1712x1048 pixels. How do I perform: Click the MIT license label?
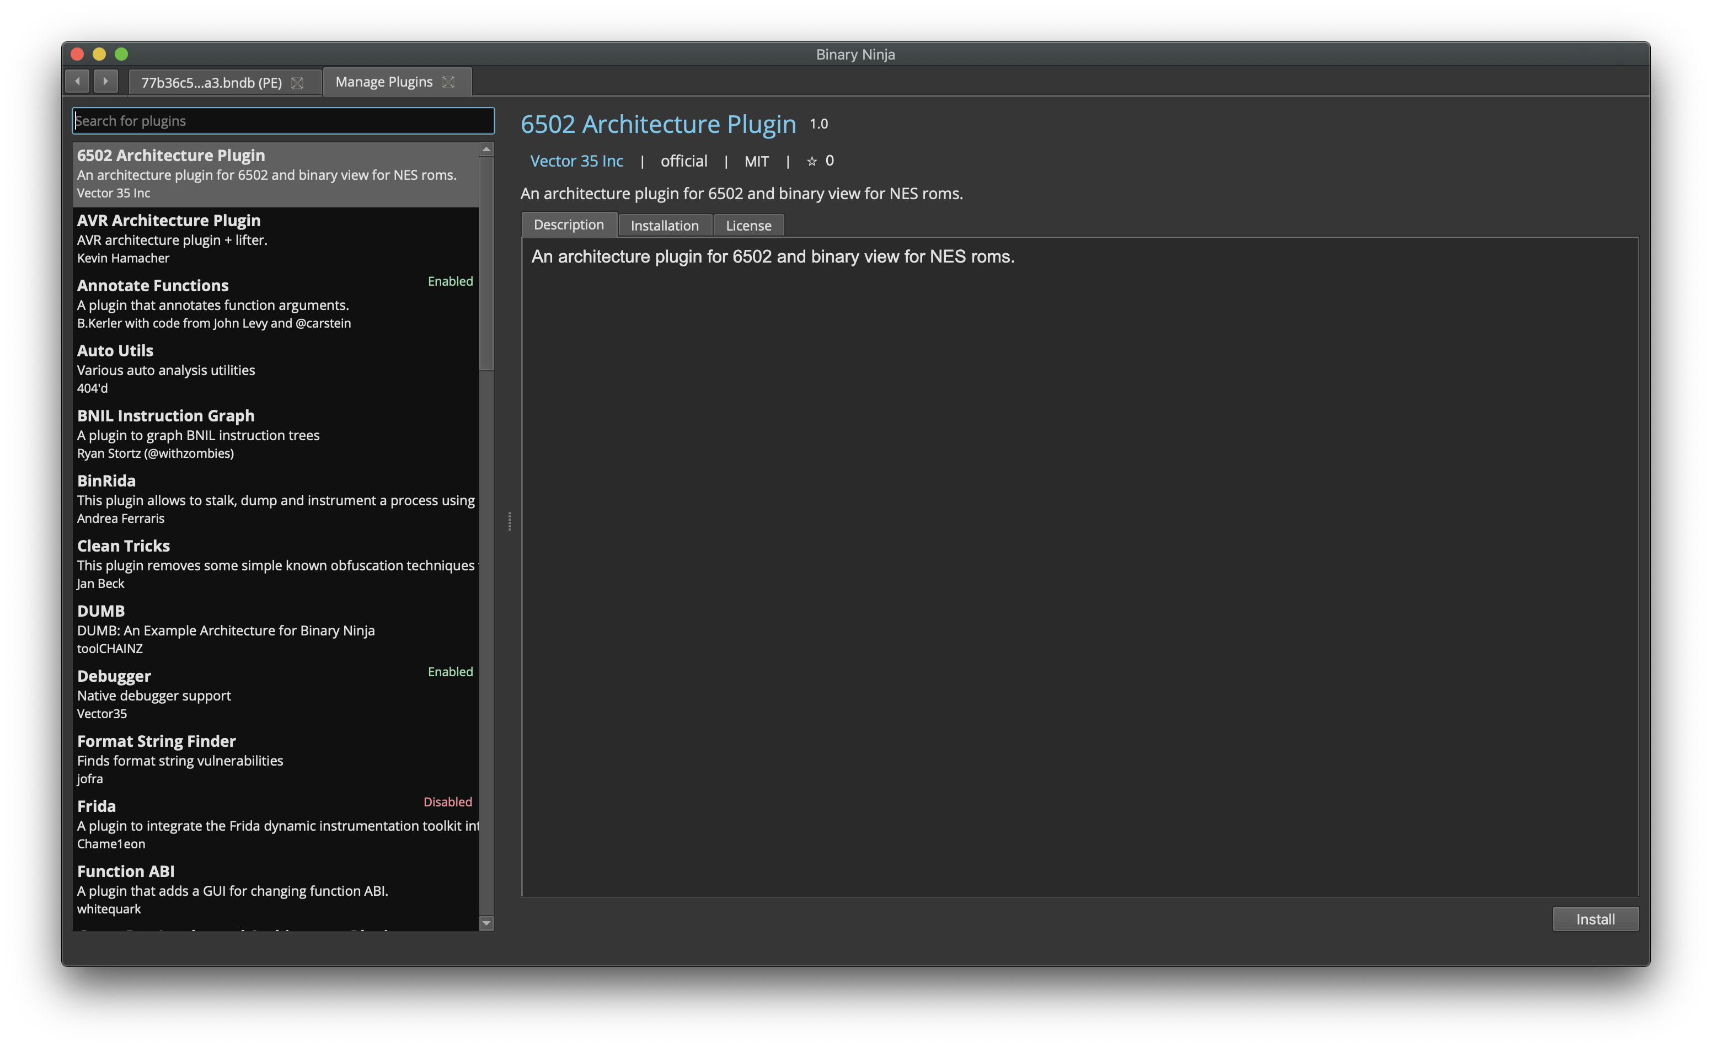coord(757,161)
